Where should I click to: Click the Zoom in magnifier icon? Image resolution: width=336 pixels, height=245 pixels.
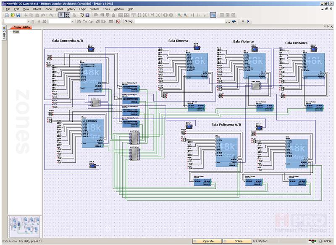pos(180,15)
